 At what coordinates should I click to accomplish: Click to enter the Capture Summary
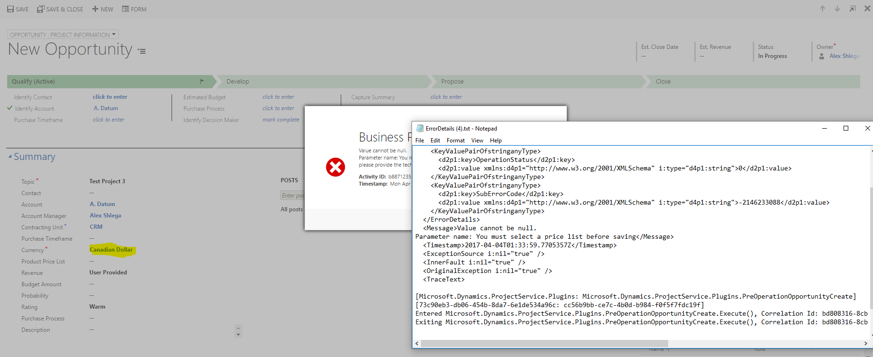tap(446, 97)
